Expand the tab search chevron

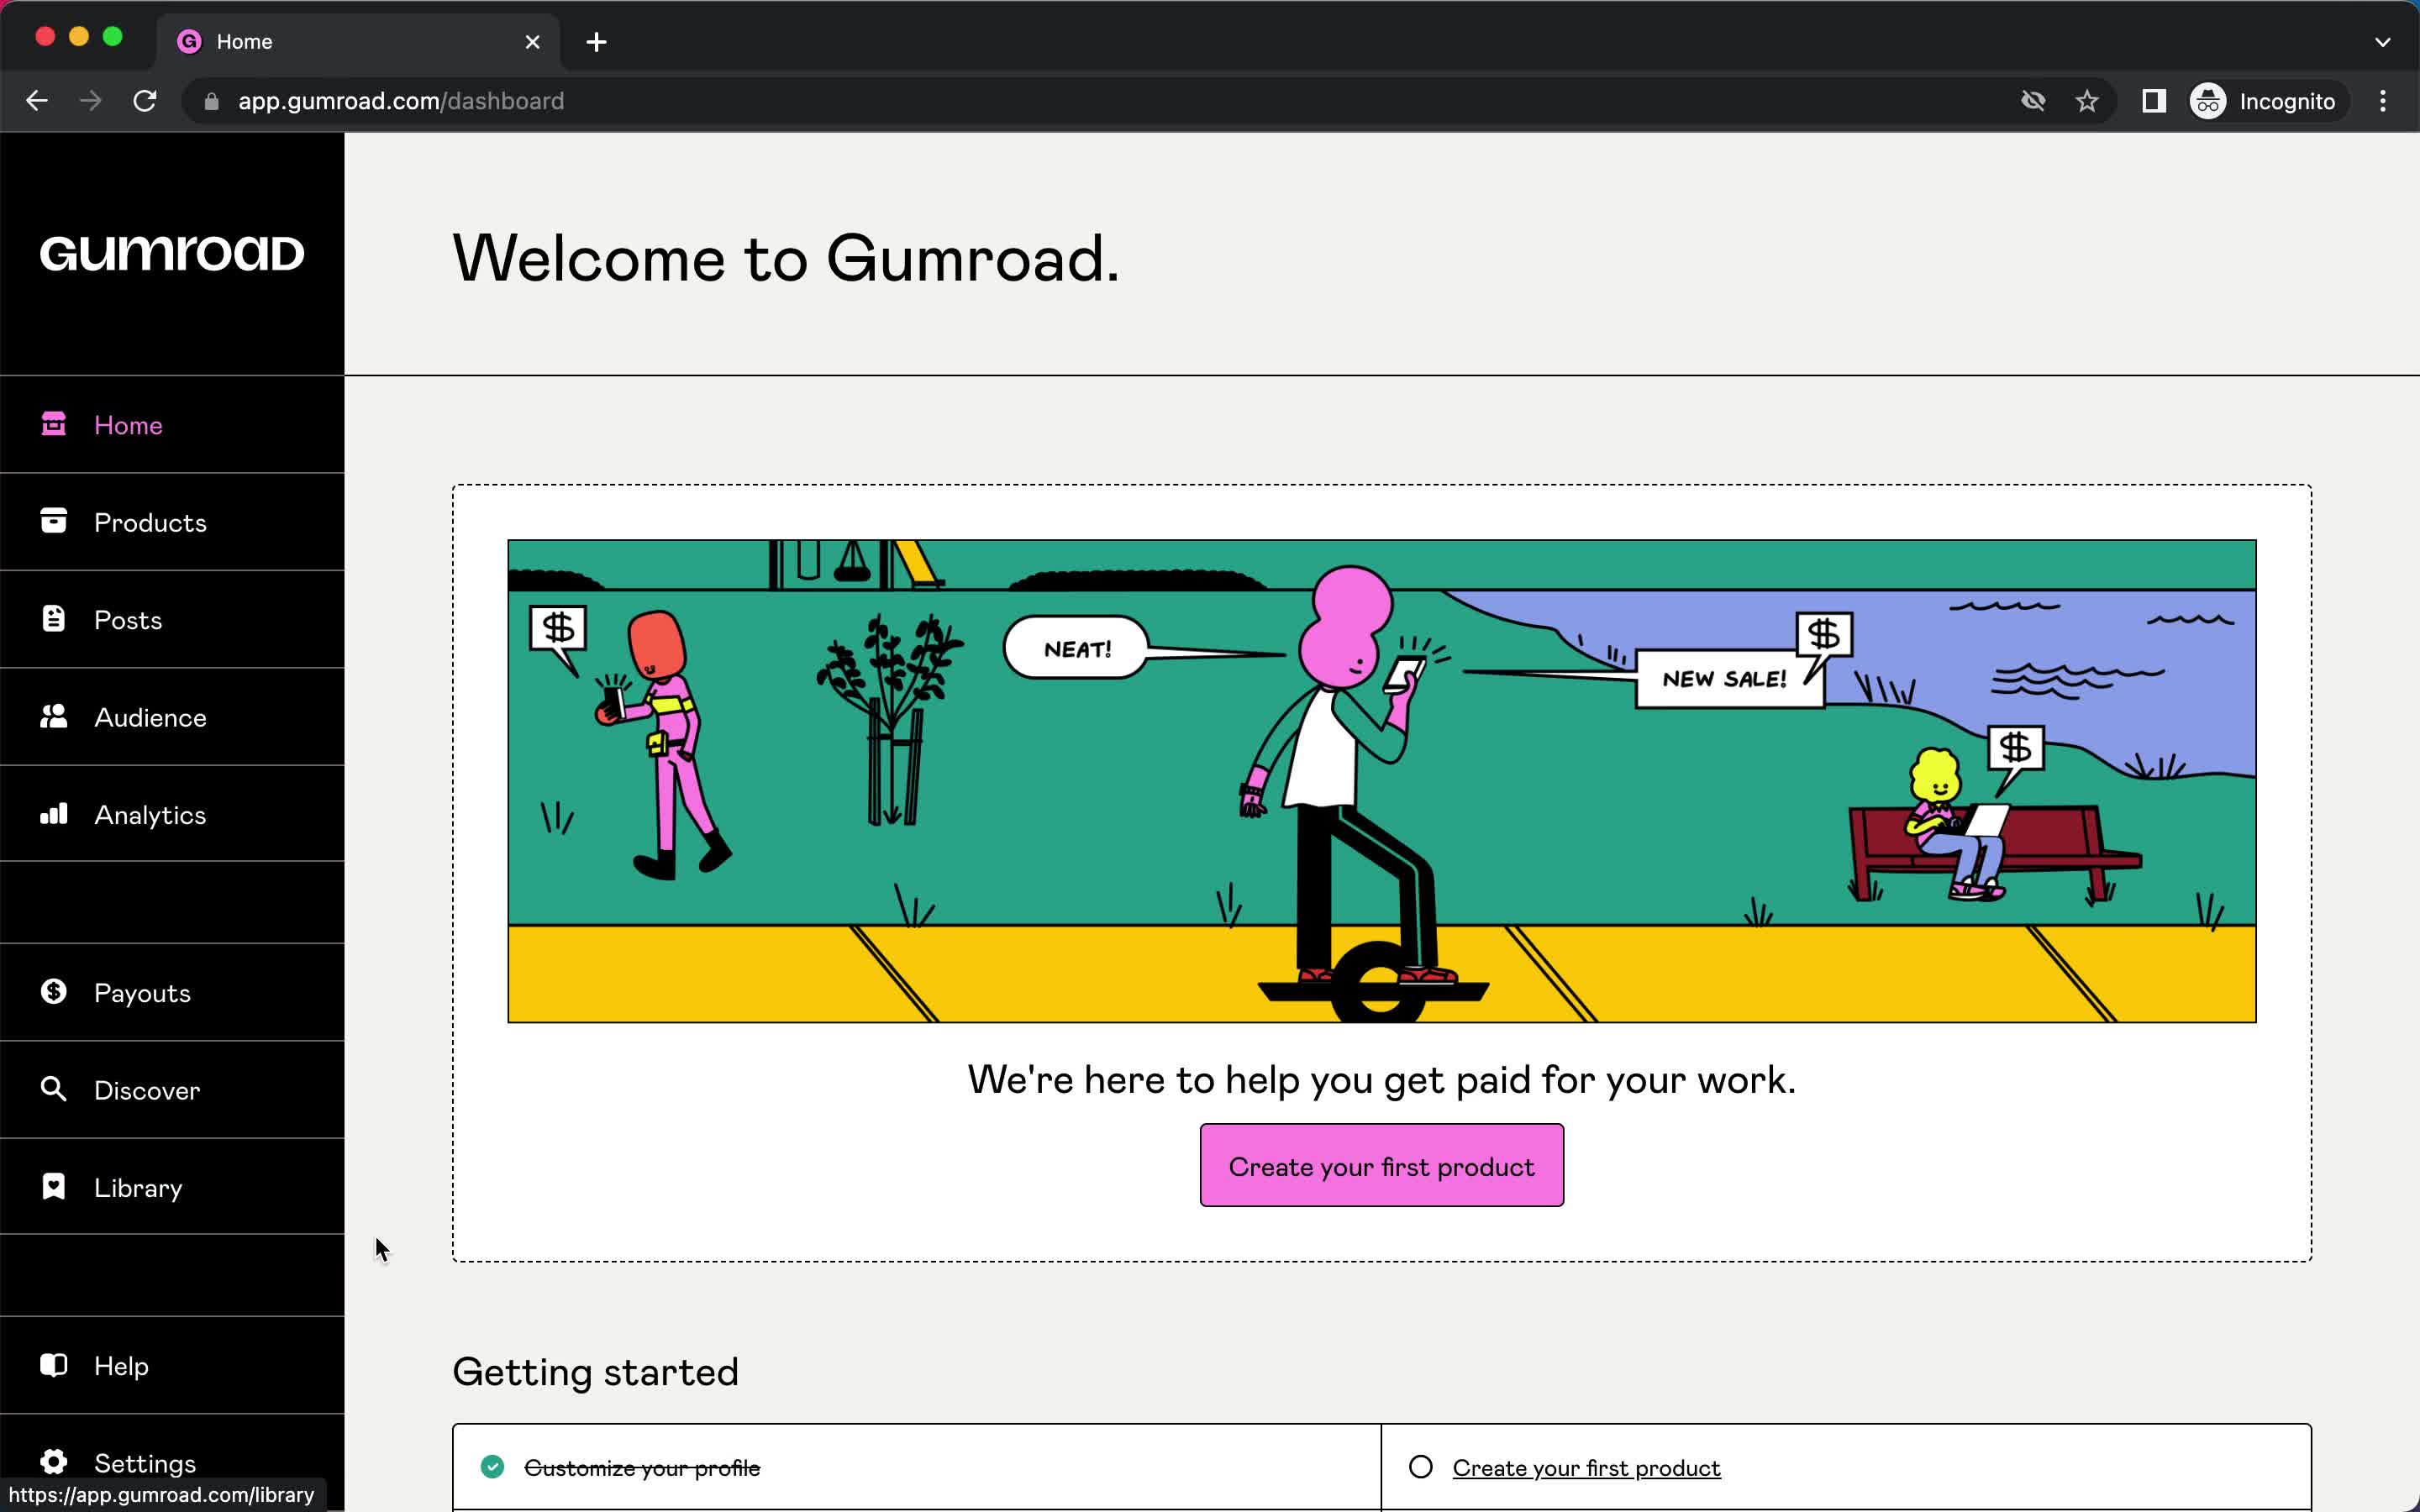coord(2383,42)
